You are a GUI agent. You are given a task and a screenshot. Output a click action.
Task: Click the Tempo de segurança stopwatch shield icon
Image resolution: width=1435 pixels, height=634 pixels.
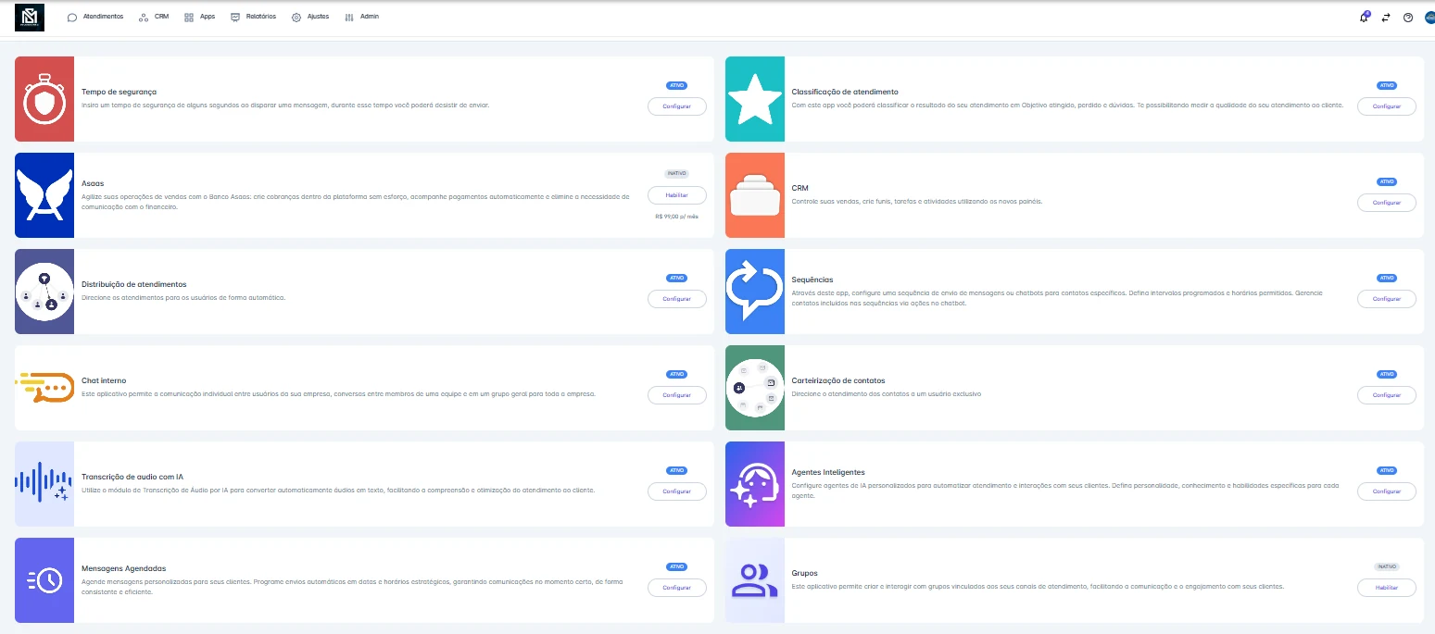[44, 99]
